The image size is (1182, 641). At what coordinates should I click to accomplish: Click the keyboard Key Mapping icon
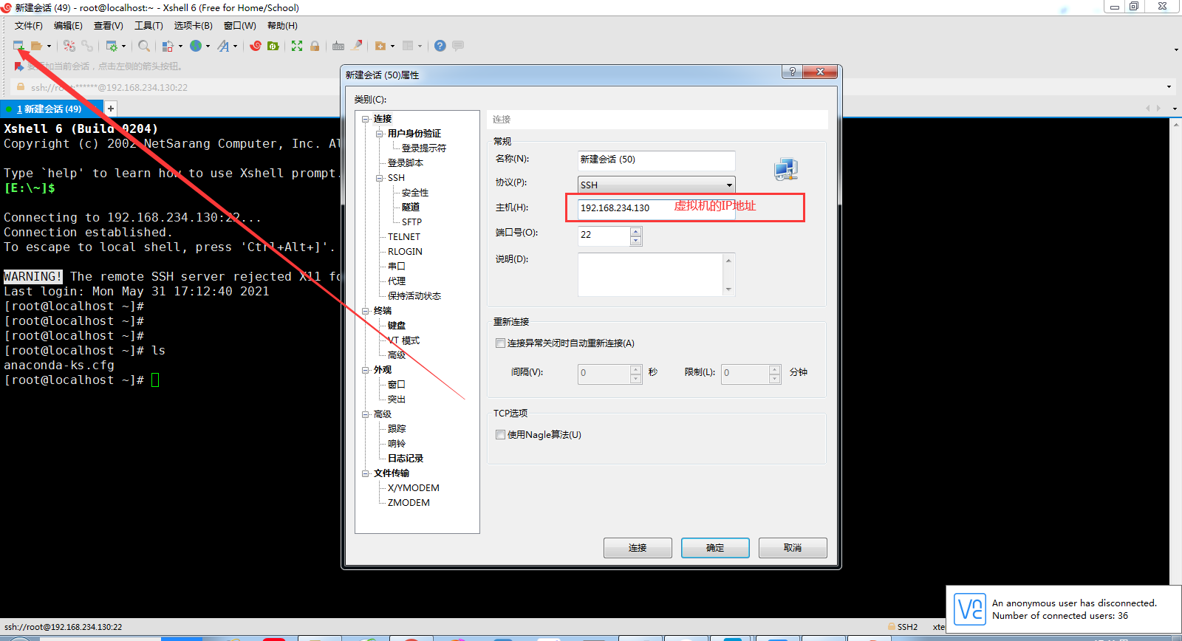coord(338,46)
